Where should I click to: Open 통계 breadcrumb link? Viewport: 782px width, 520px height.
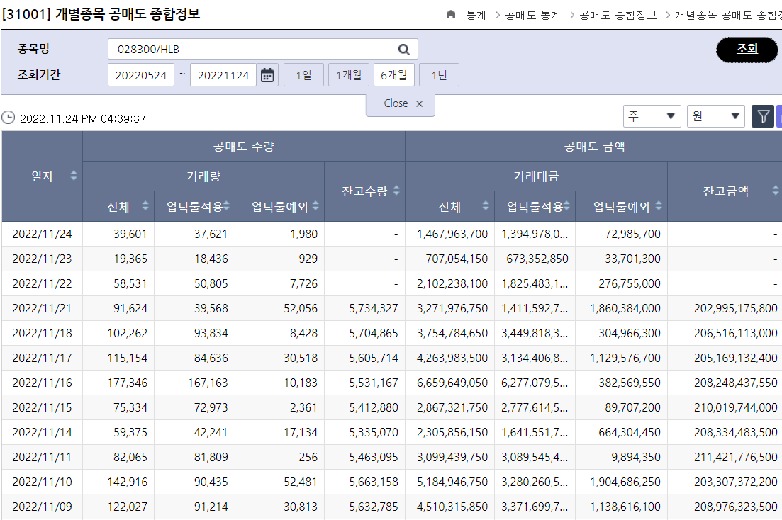point(476,16)
